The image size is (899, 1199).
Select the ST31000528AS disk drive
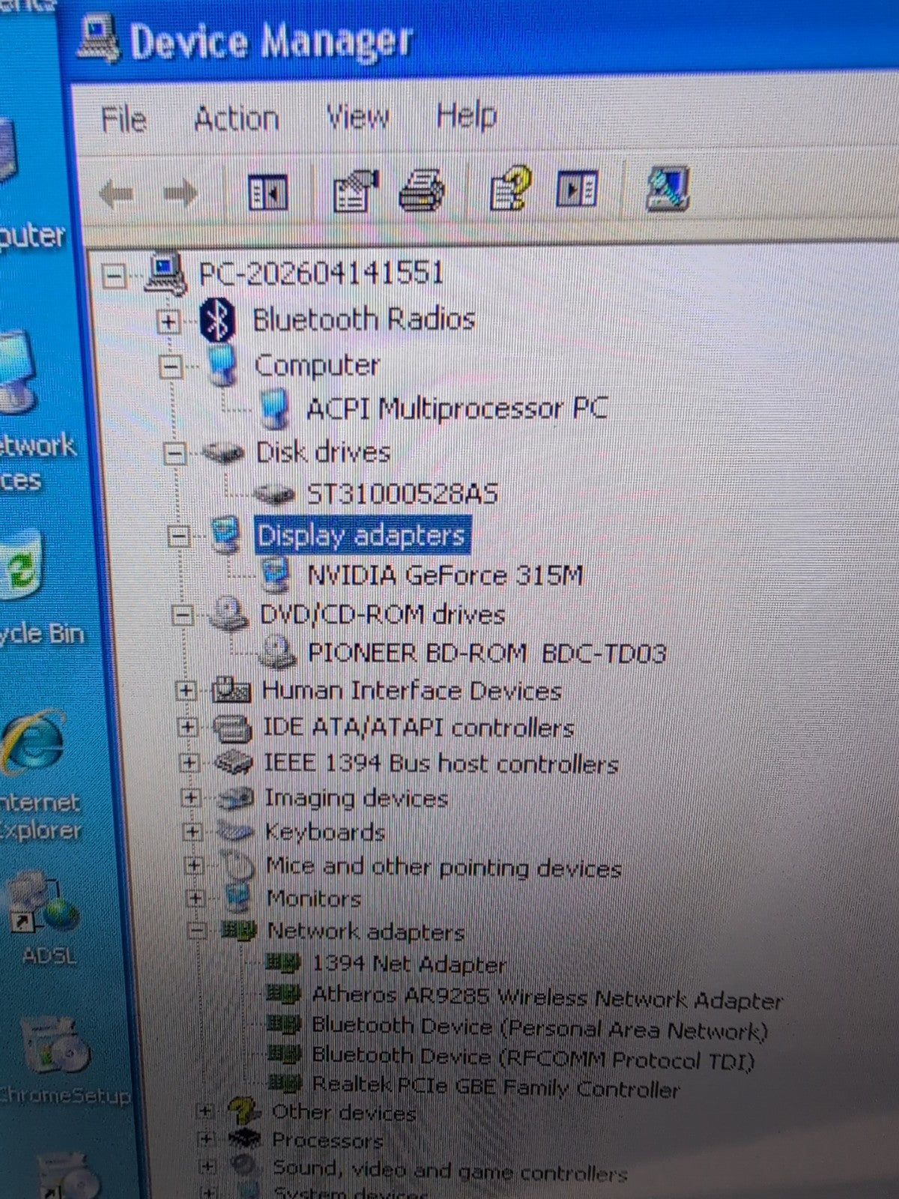click(403, 494)
